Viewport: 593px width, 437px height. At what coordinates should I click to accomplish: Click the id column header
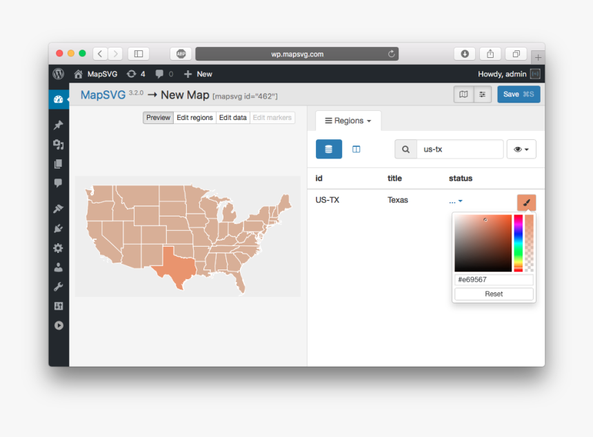click(x=319, y=178)
